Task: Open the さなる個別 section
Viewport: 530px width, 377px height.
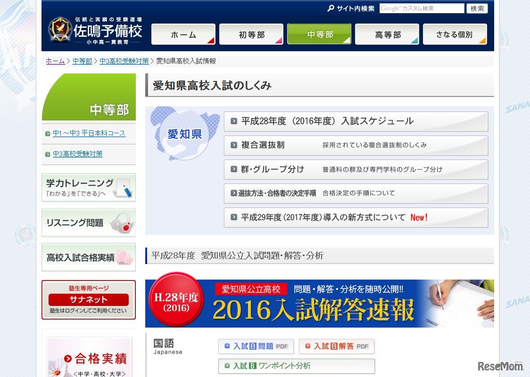Action: [x=455, y=34]
